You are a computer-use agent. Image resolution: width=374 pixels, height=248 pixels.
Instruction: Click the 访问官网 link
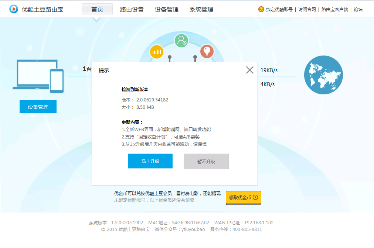307,10
